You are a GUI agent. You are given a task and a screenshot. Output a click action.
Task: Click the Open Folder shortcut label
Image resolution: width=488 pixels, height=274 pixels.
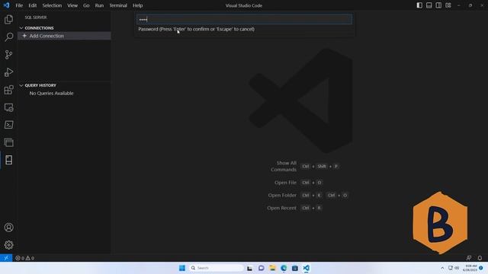(x=282, y=195)
